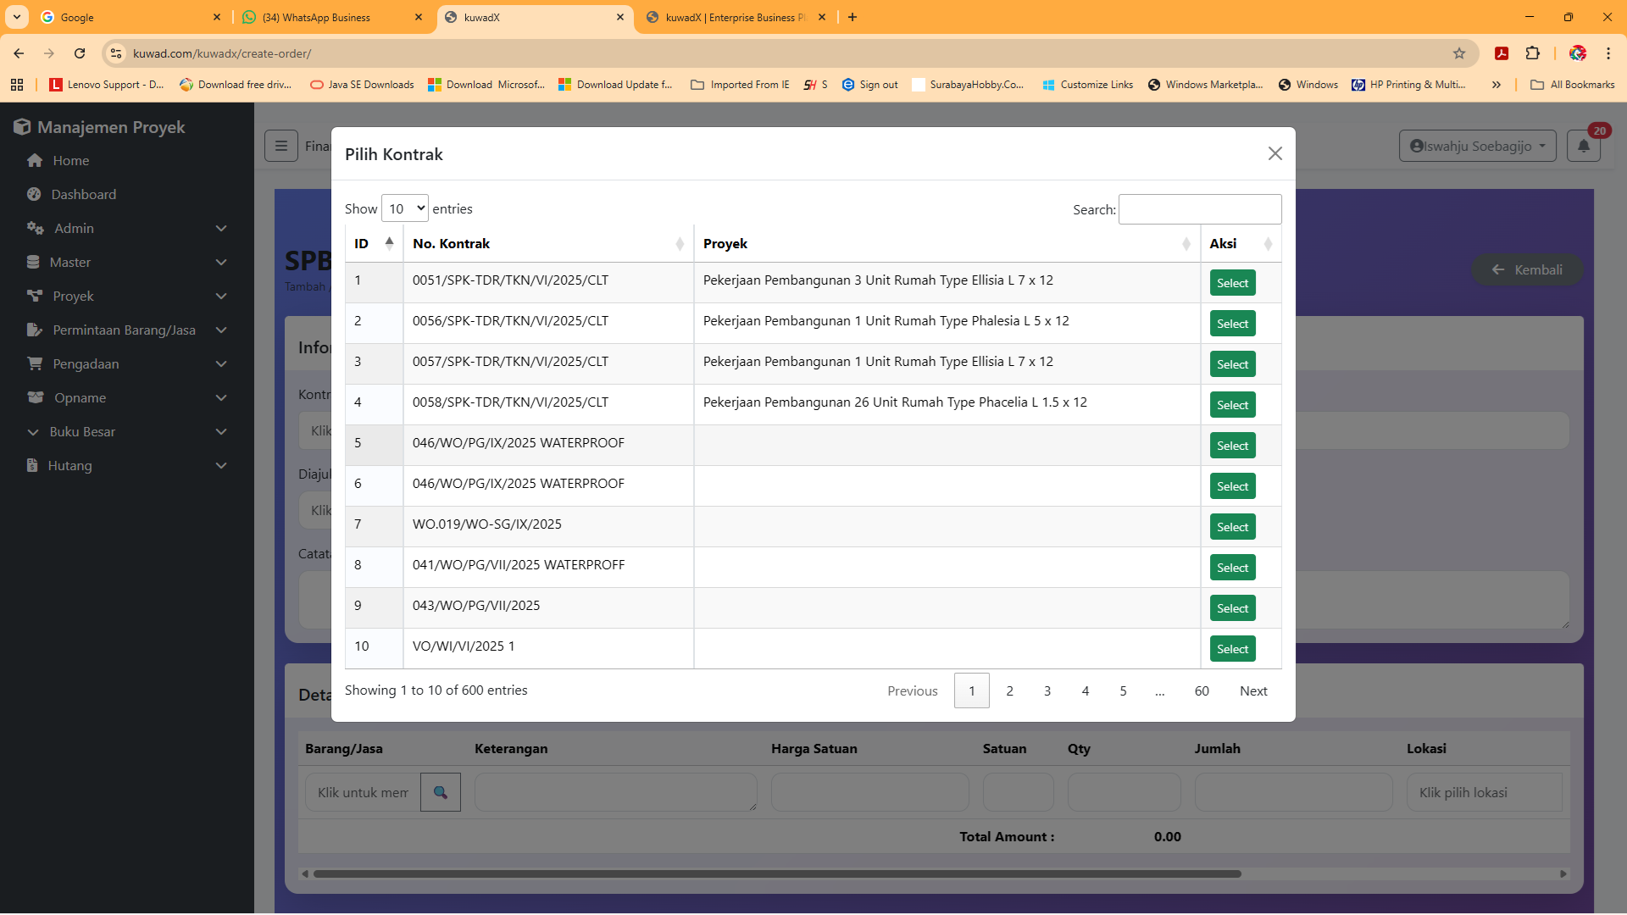Select contract 0058/SPK-TDR/TKN/VI/2025/CLT
1627x915 pixels.
click(1232, 405)
